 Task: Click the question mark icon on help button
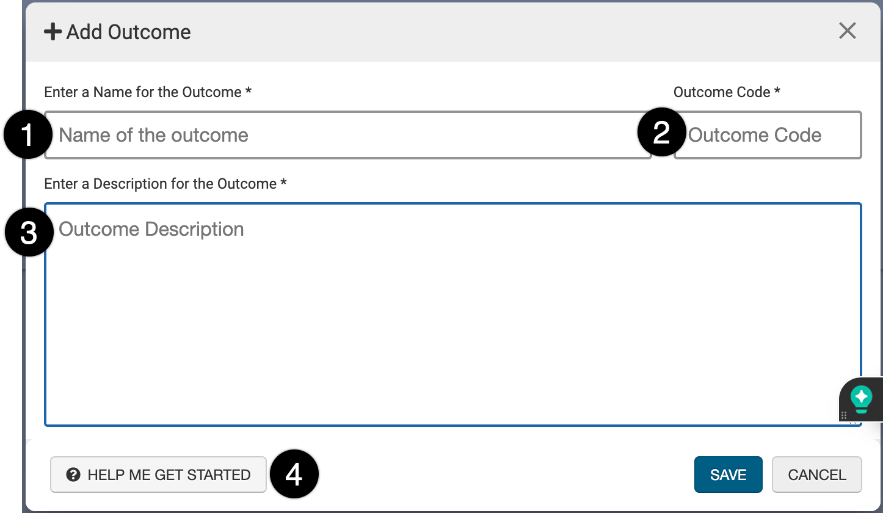[73, 475]
